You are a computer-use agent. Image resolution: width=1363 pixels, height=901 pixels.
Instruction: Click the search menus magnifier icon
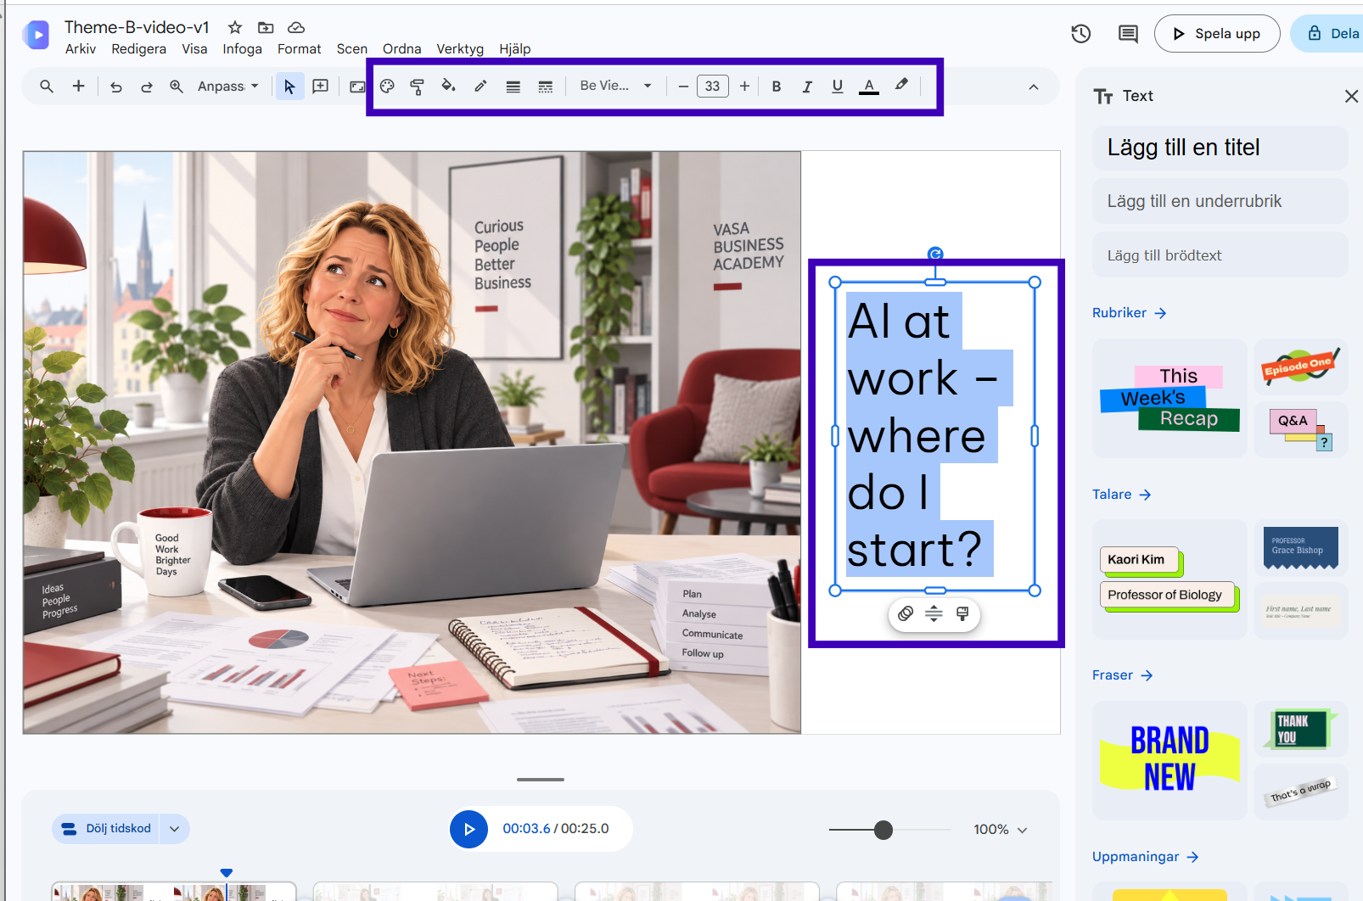47,87
